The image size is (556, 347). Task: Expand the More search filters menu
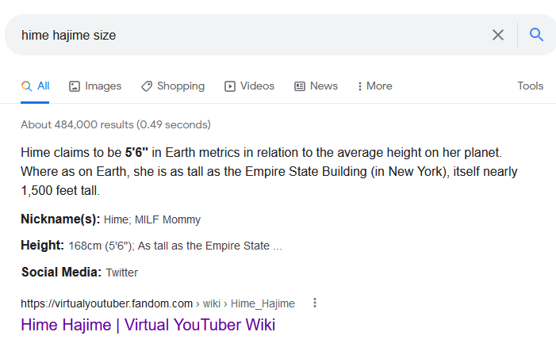pos(375,86)
